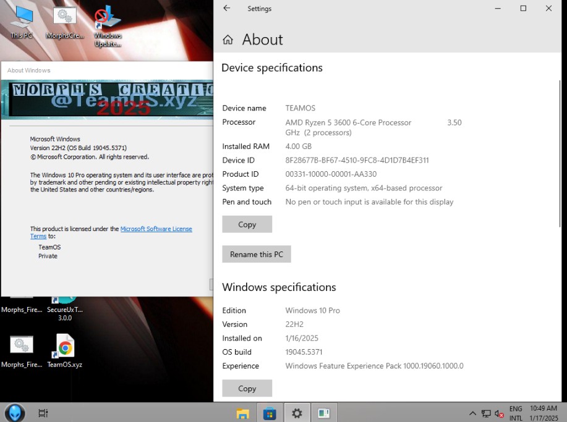Select the Windows Feature Experience Pack text

tap(374, 366)
